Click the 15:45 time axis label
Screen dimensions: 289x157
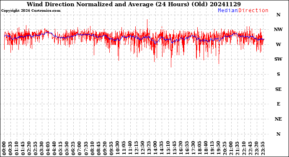tap(174, 148)
